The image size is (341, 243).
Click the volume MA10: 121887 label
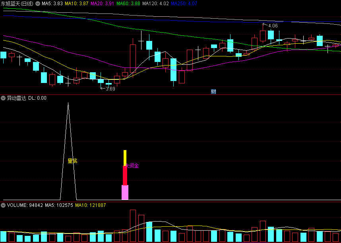pos(91,205)
